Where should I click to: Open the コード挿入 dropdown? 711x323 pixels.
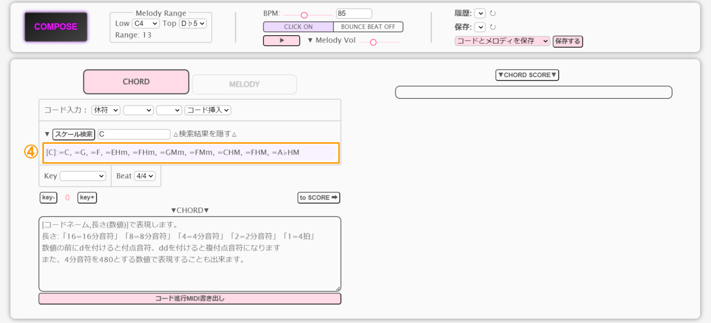pyautogui.click(x=208, y=110)
